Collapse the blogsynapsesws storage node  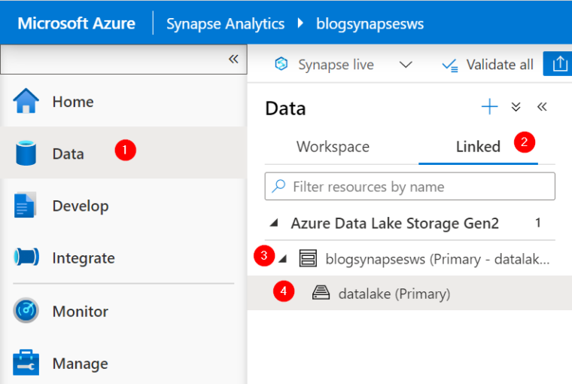[282, 259]
